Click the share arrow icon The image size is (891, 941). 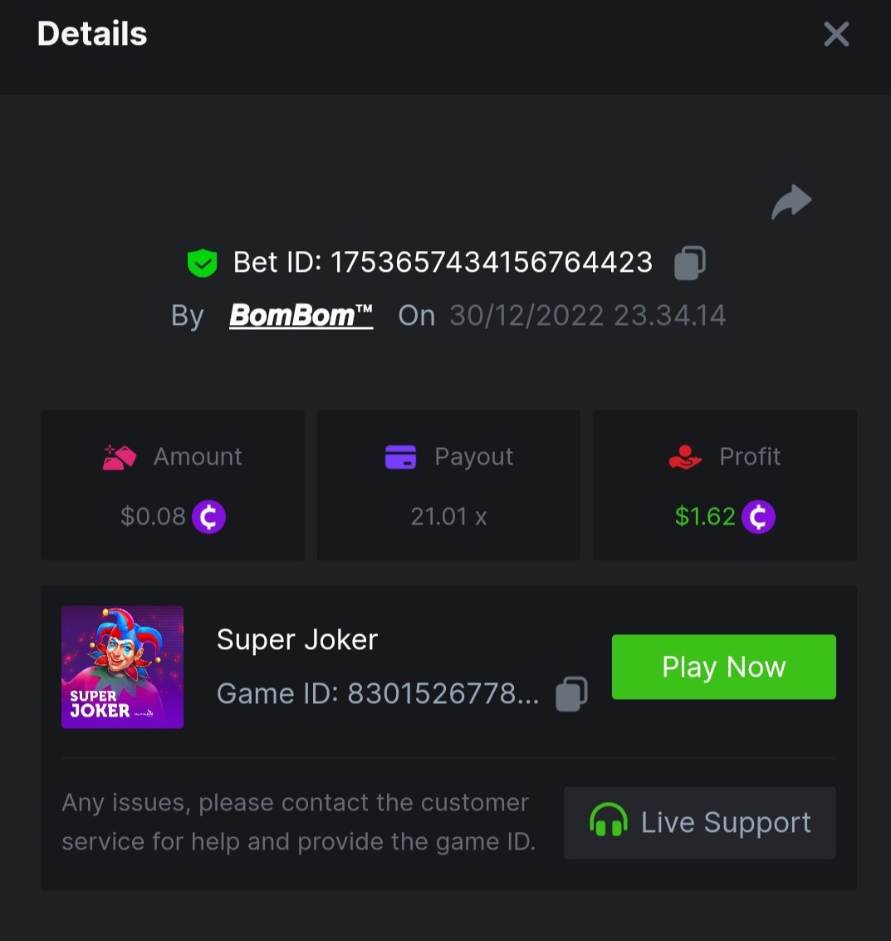[x=791, y=202]
